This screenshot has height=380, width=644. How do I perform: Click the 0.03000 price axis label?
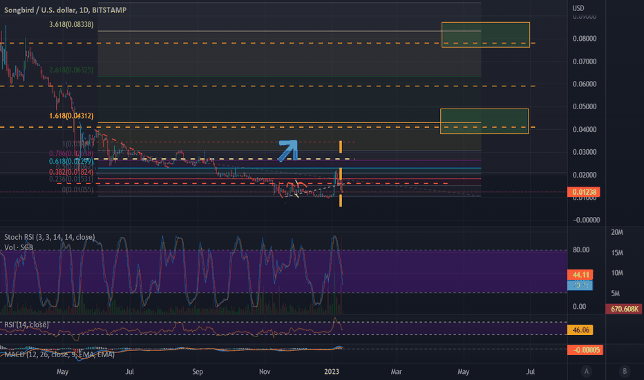coord(585,152)
